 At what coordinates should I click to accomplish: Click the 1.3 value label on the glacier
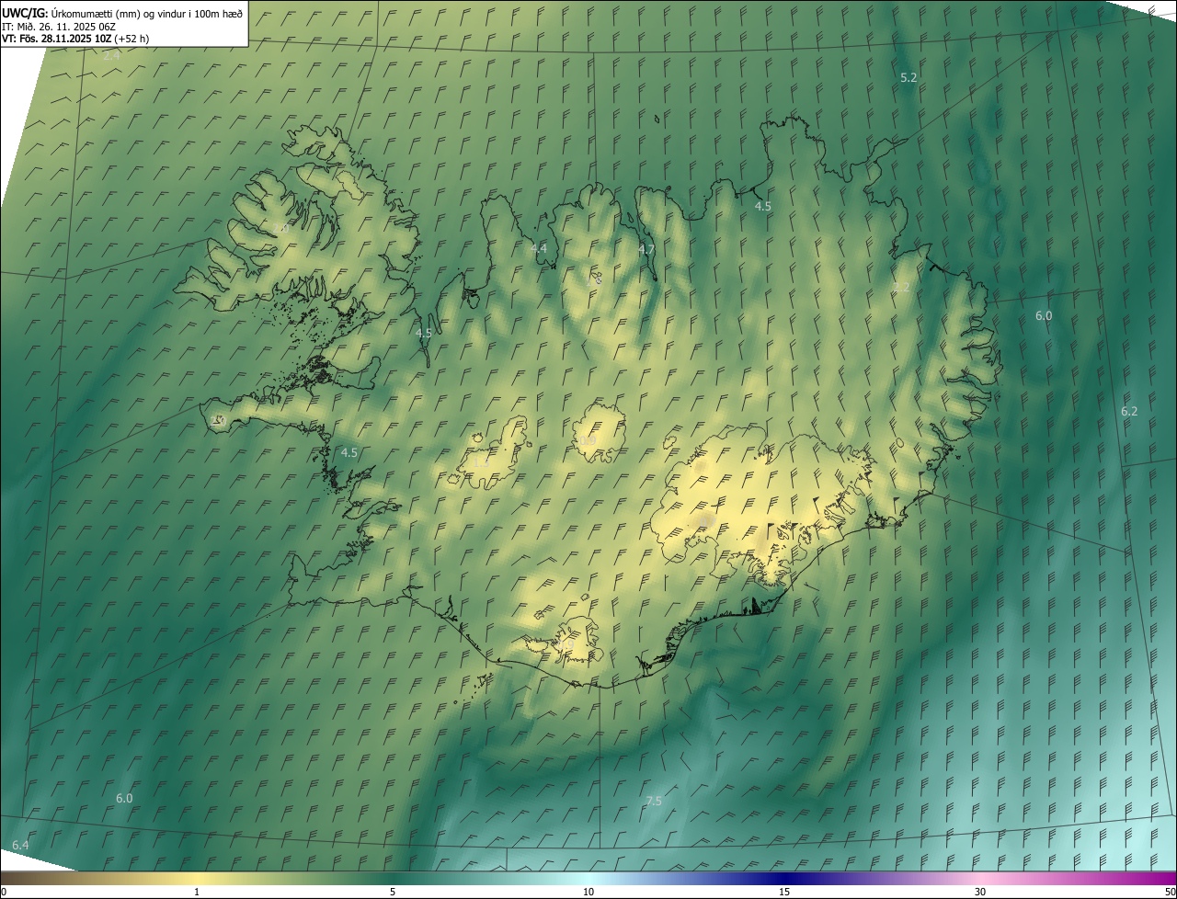481,462
